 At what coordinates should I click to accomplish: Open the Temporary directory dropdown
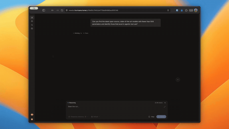(x=78, y=117)
